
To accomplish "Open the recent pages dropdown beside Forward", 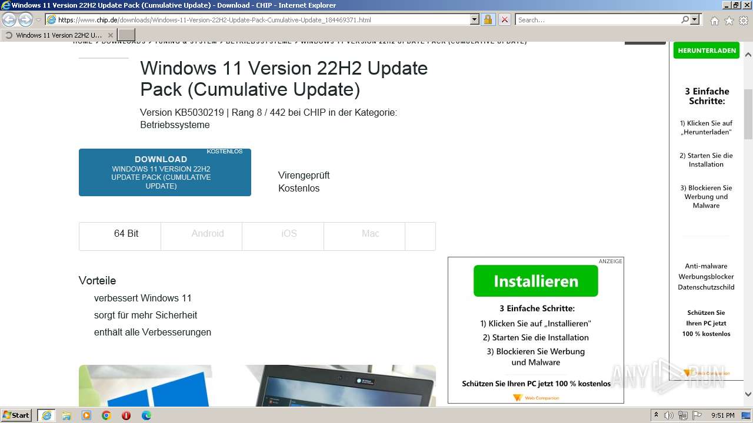I will [38, 20].
